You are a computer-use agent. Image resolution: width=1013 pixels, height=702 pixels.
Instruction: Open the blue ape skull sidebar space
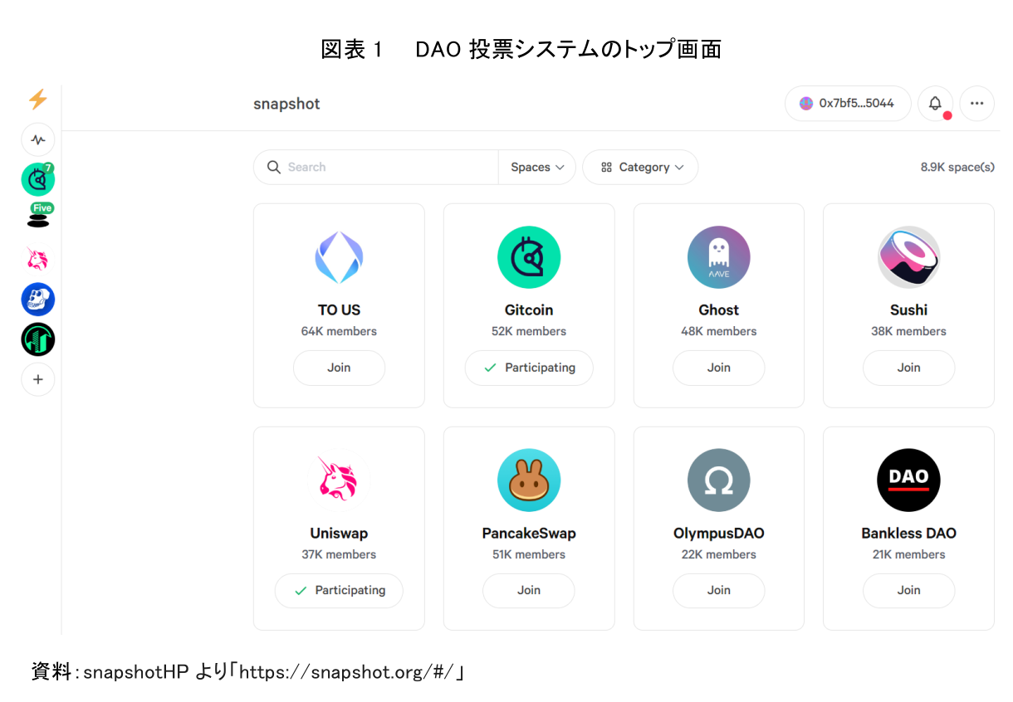point(38,300)
